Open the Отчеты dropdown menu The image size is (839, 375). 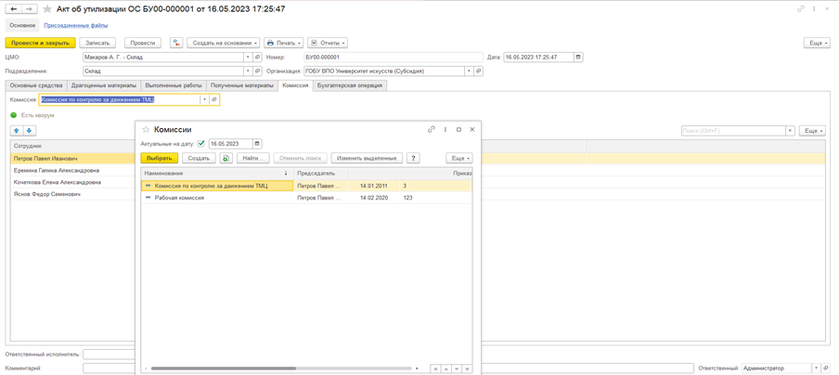pos(328,43)
